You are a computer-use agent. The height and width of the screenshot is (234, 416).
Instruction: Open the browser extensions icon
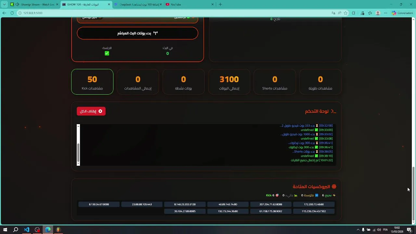click(x=354, y=13)
